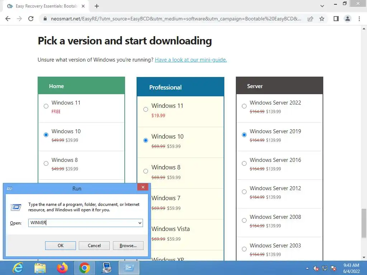Click the Home column header

81,86
